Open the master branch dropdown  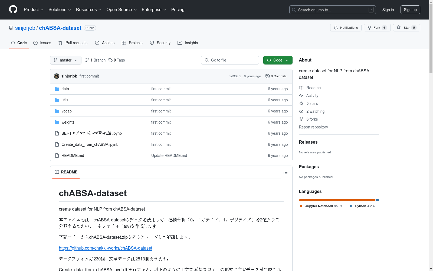(x=66, y=60)
